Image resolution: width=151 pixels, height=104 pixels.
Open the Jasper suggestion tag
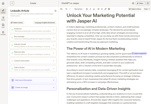(139, 53)
